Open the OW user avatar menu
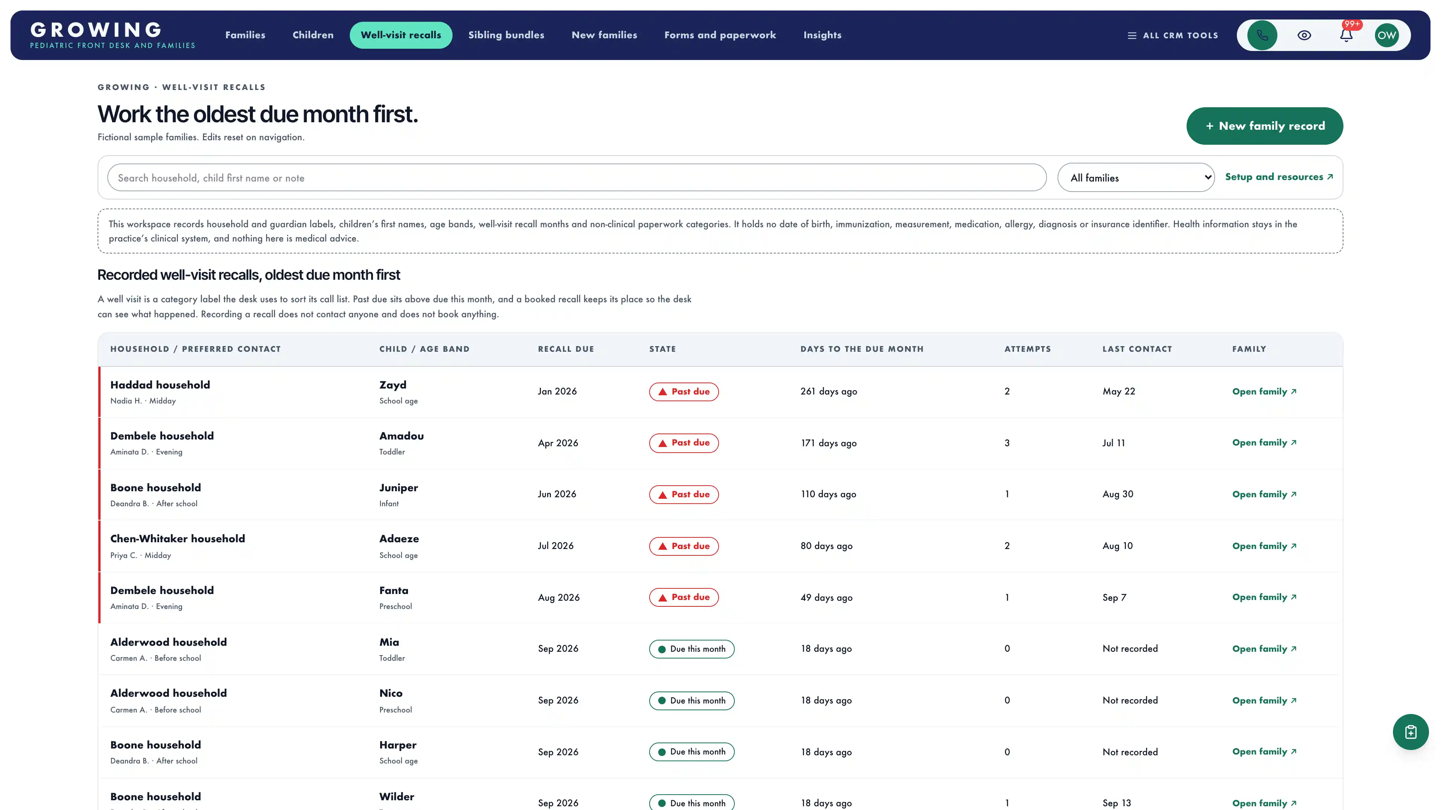The height and width of the screenshot is (810, 1441). click(1387, 35)
